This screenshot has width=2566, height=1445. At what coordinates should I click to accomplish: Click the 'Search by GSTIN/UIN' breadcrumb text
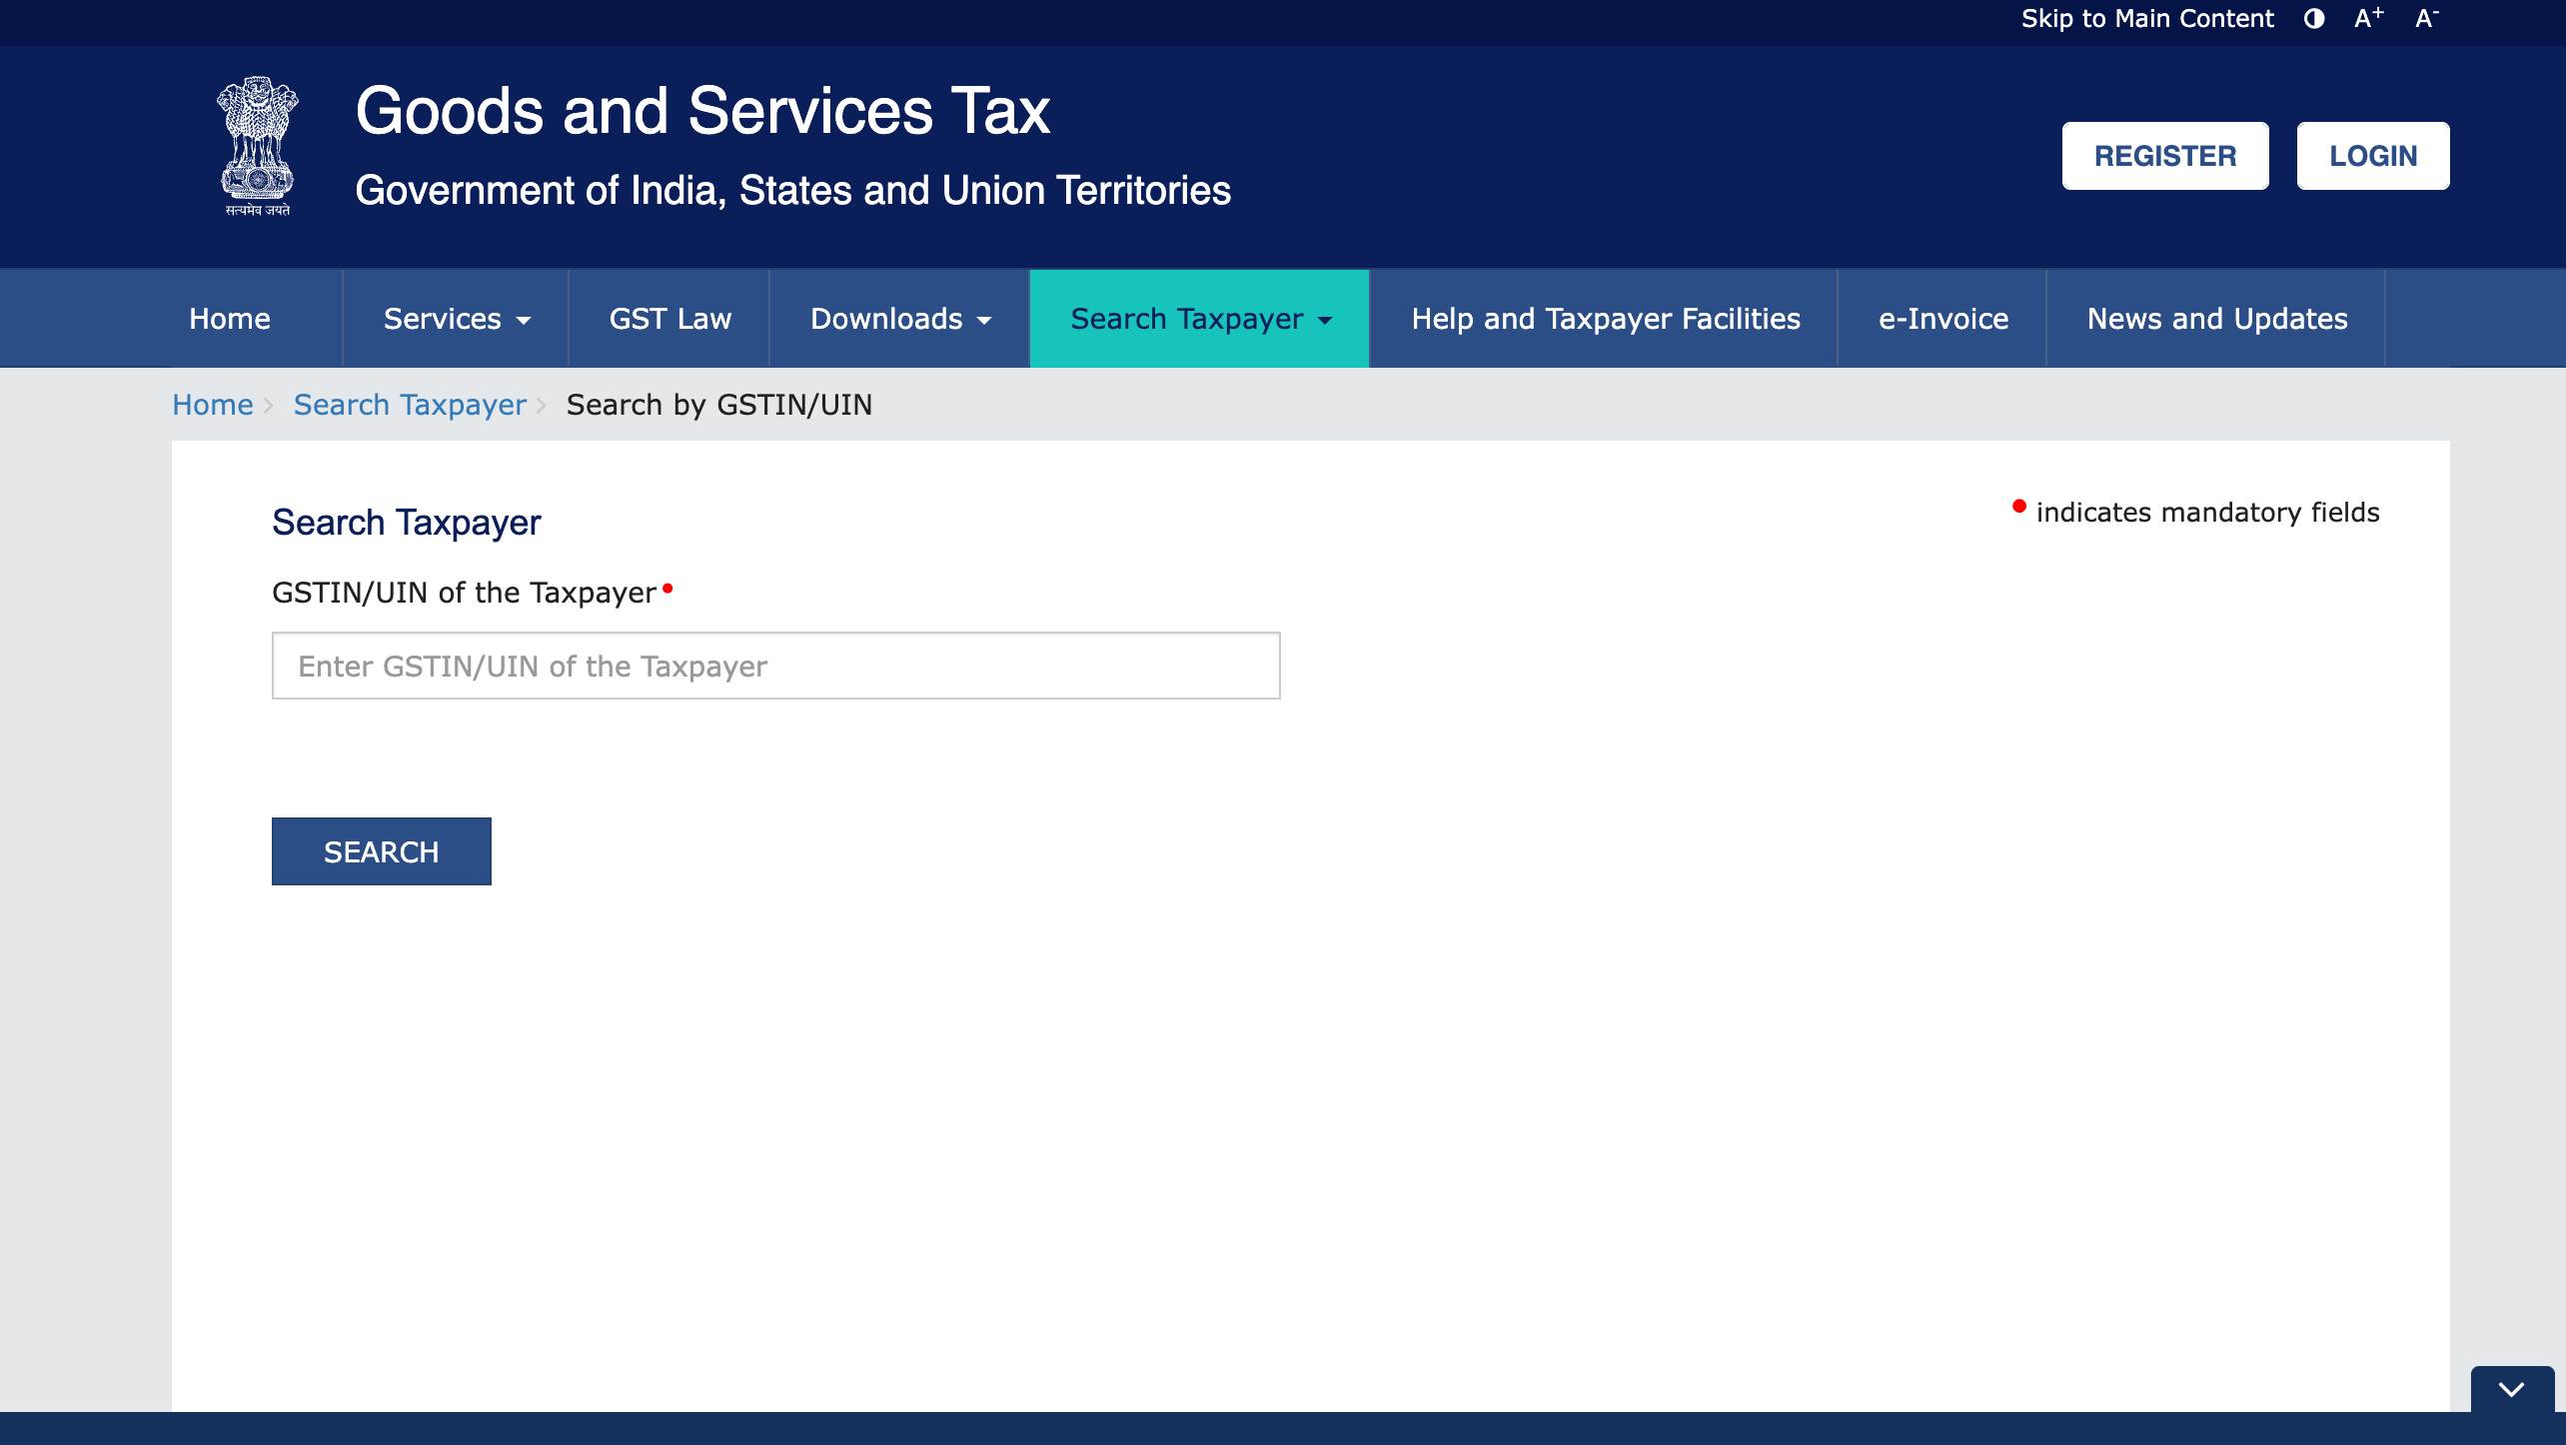719,405
